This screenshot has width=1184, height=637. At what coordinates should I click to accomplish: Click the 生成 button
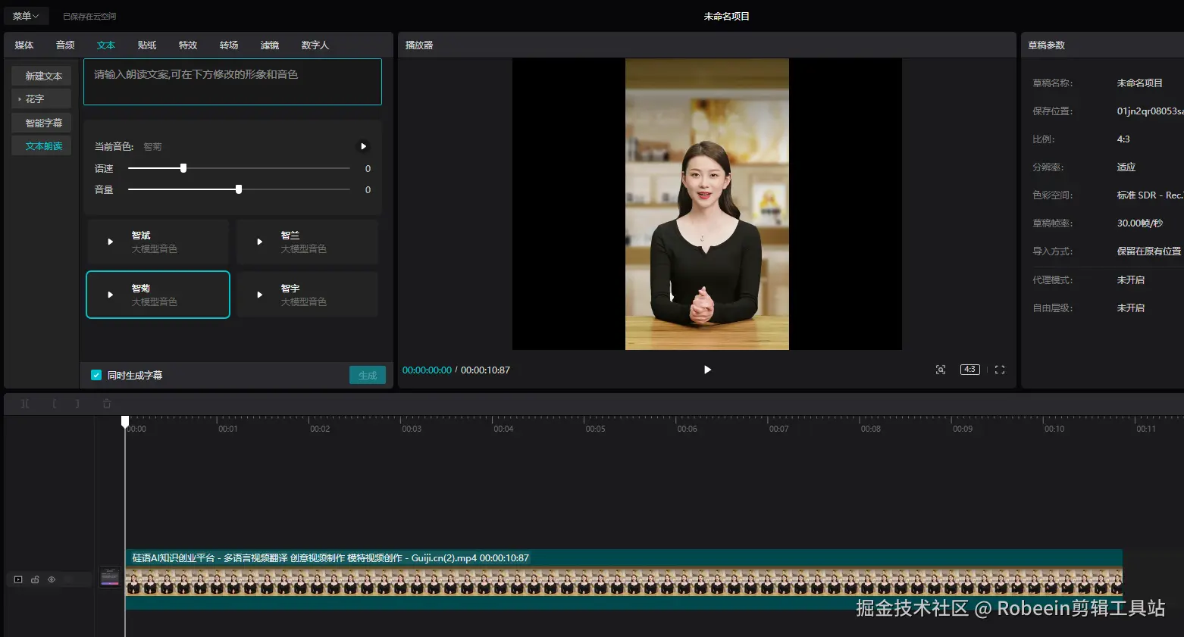click(368, 375)
